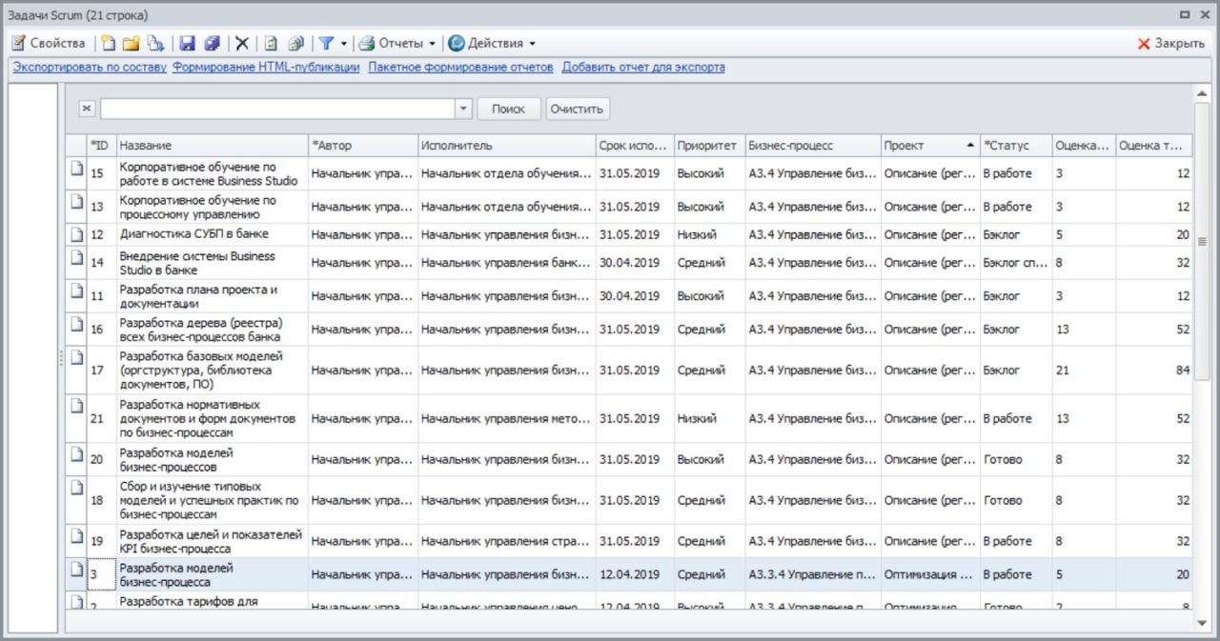Viewport: 1220px width, 641px height.
Task: Click the vertical scrollbar thumb
Action: click(x=1201, y=241)
